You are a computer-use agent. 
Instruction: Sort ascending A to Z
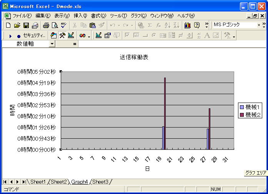(x=167, y=25)
